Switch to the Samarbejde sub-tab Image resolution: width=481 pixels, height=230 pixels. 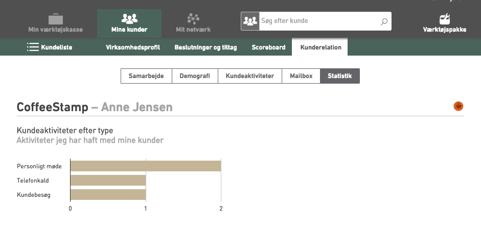(x=146, y=76)
